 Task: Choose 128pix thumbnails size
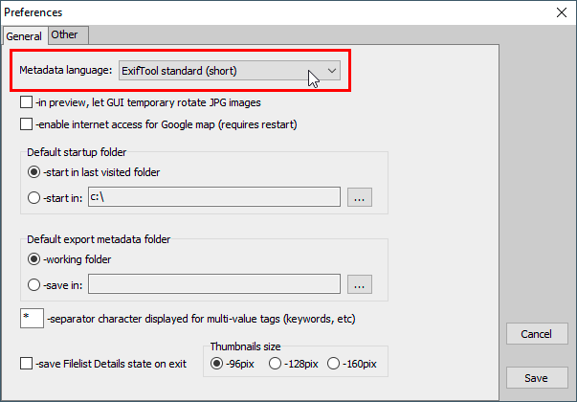[x=276, y=364]
